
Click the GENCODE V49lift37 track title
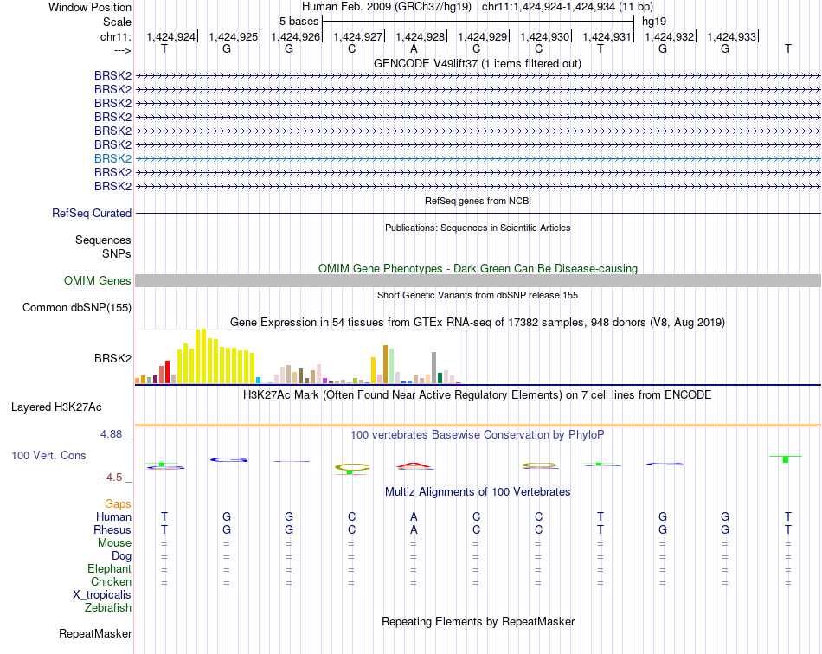478,63
